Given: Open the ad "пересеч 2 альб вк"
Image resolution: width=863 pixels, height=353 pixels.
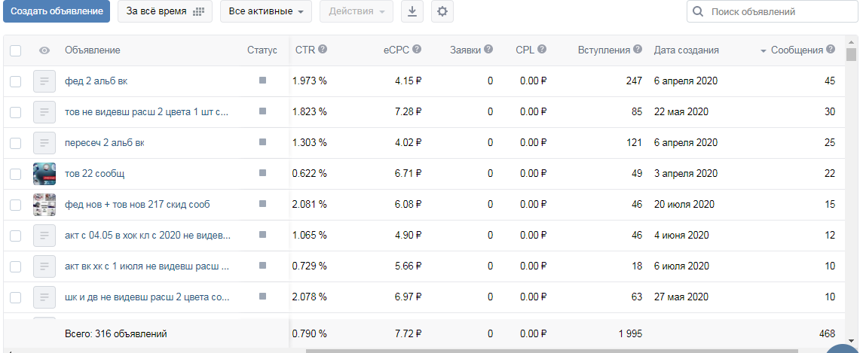Looking at the screenshot, I should (x=105, y=143).
